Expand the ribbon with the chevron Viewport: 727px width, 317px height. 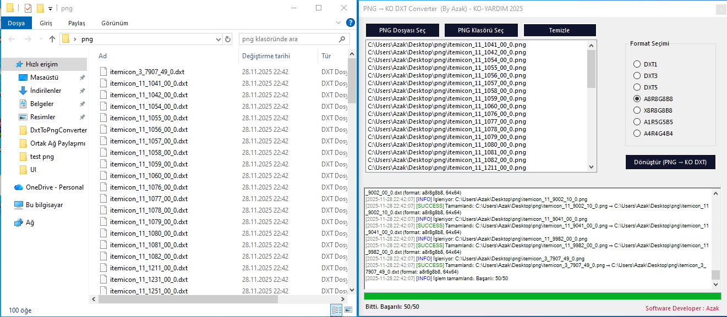click(x=339, y=23)
